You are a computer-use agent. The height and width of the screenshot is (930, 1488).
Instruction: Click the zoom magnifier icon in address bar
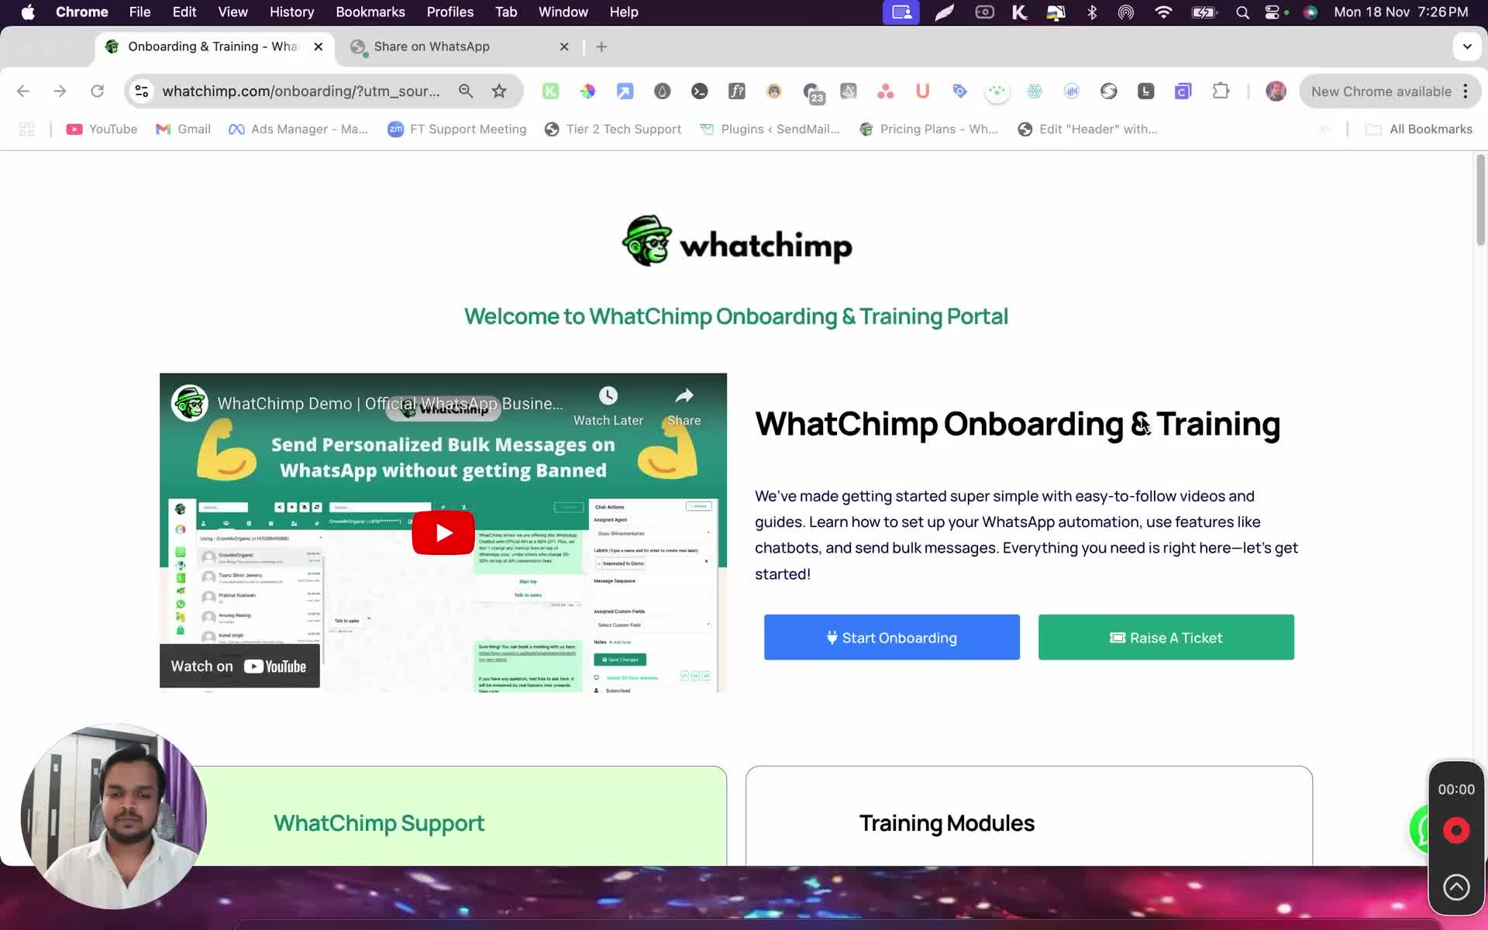click(466, 91)
